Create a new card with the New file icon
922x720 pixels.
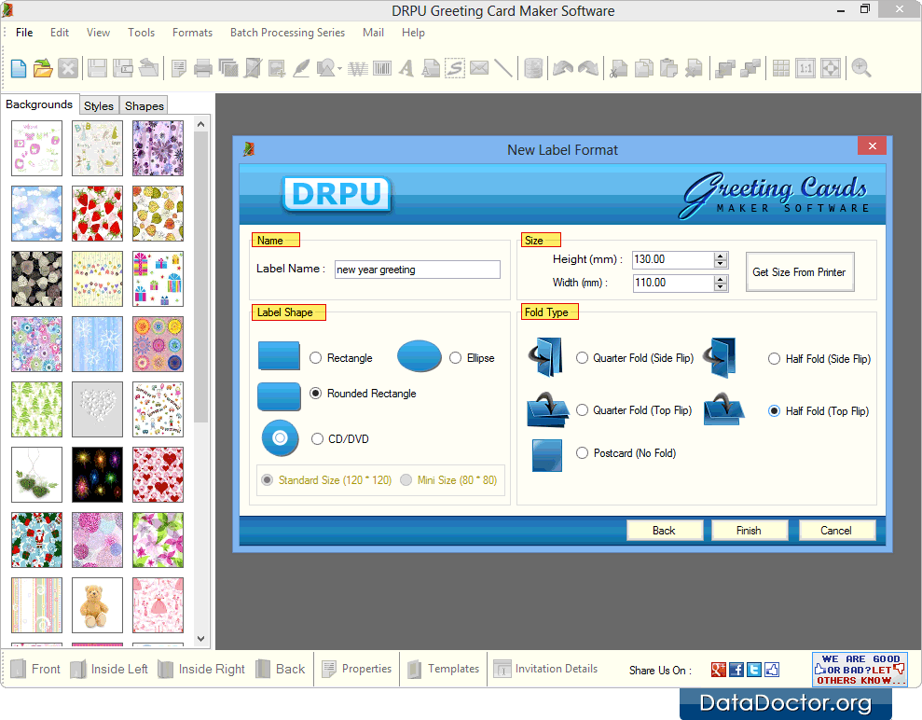tap(19, 69)
